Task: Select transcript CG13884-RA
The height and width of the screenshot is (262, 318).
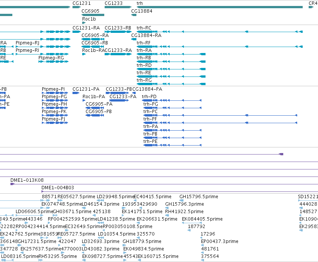Action: 146,35
